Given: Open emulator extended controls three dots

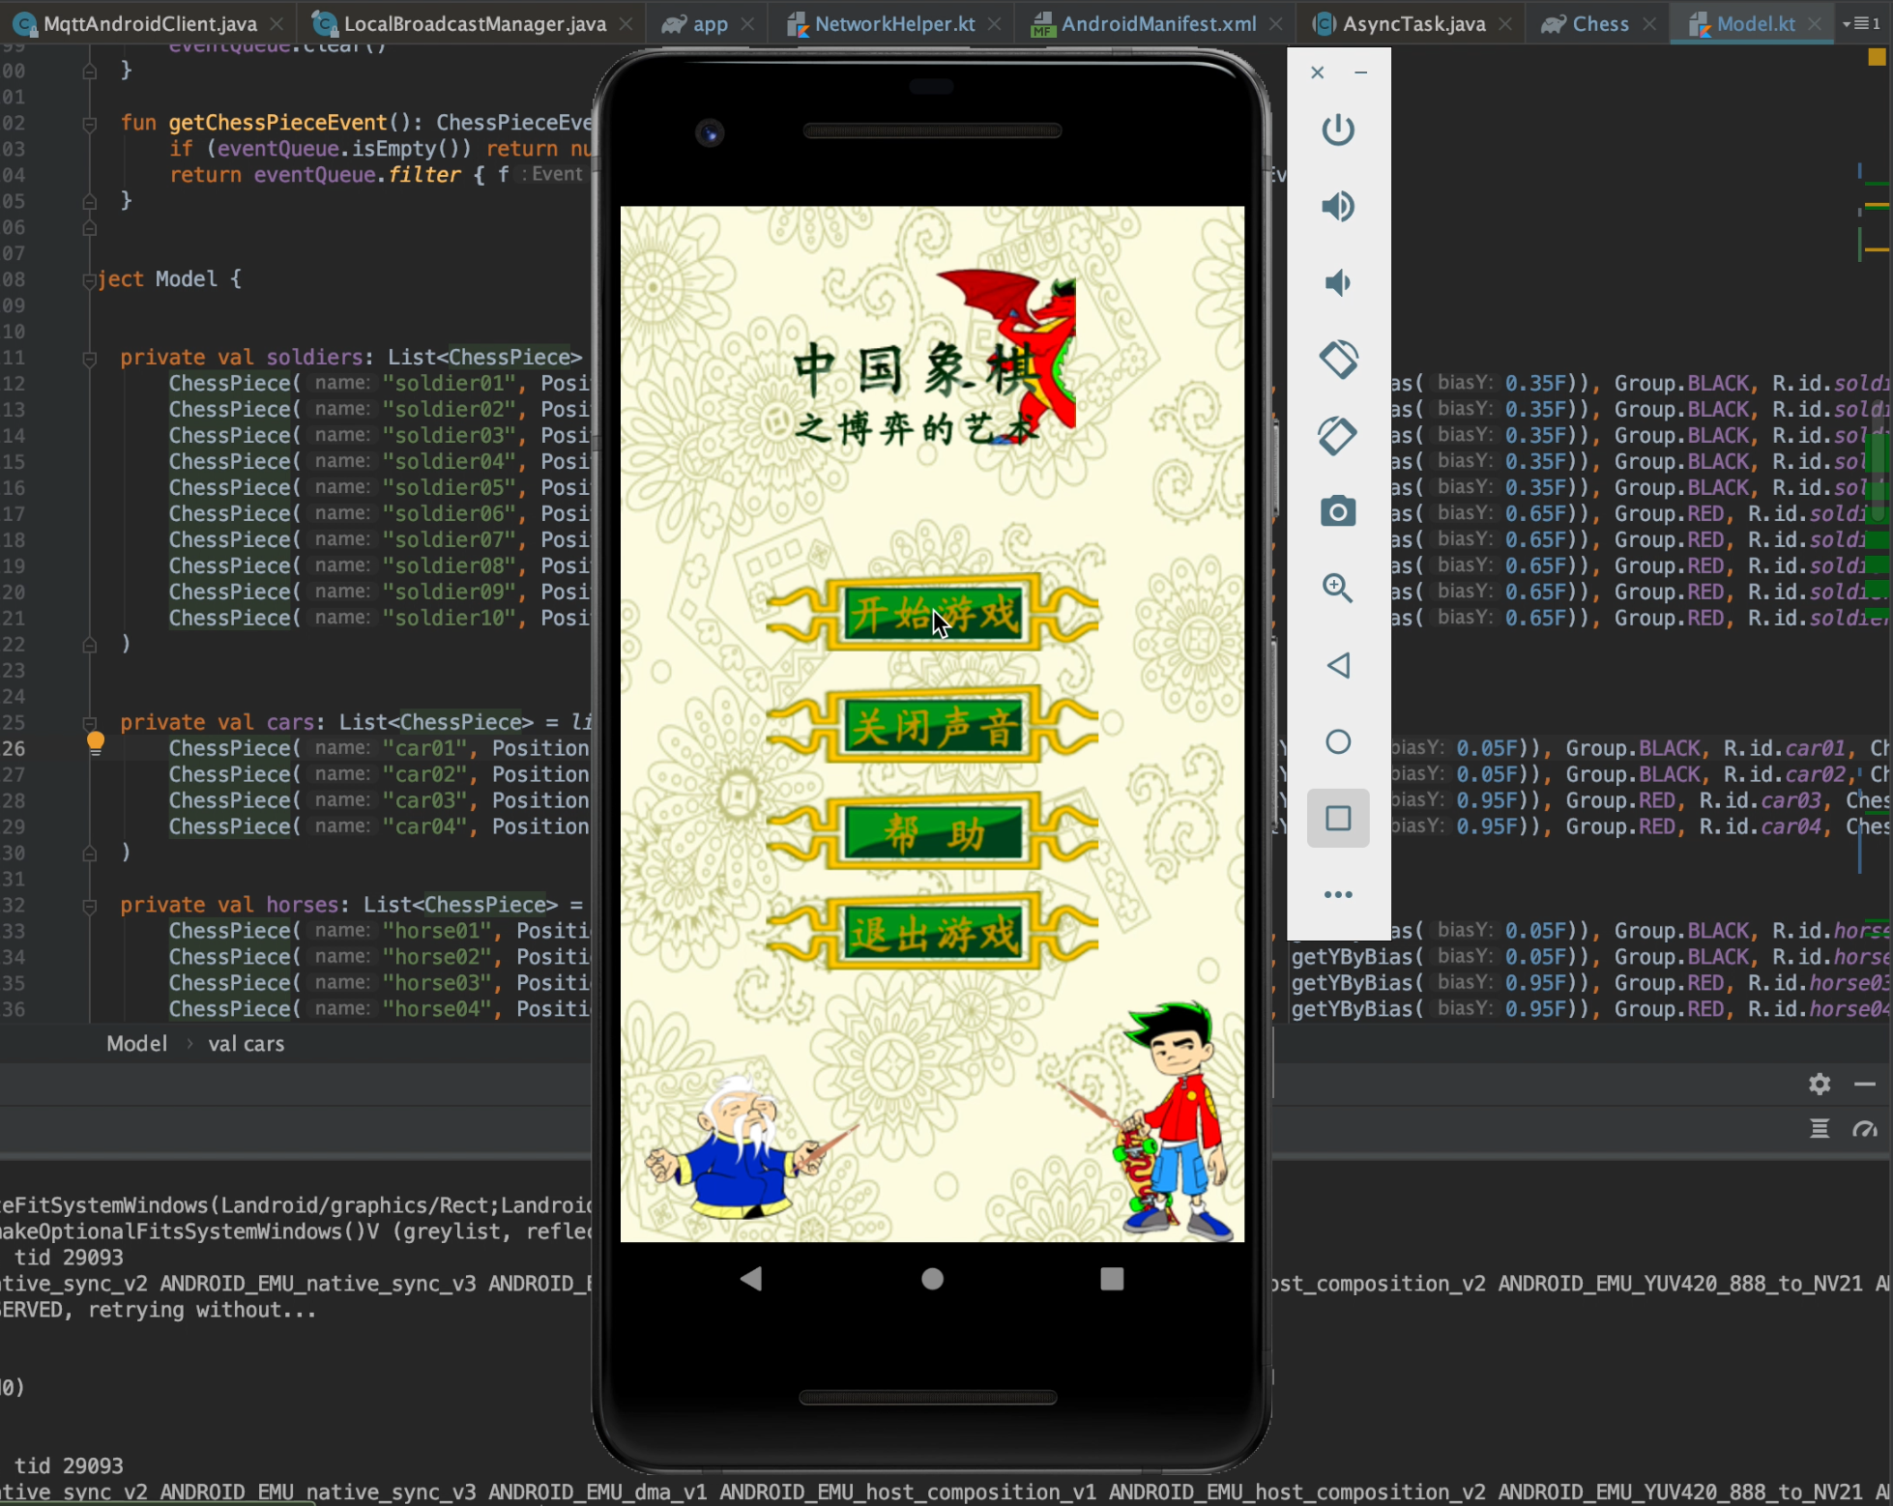Looking at the screenshot, I should coord(1338,894).
